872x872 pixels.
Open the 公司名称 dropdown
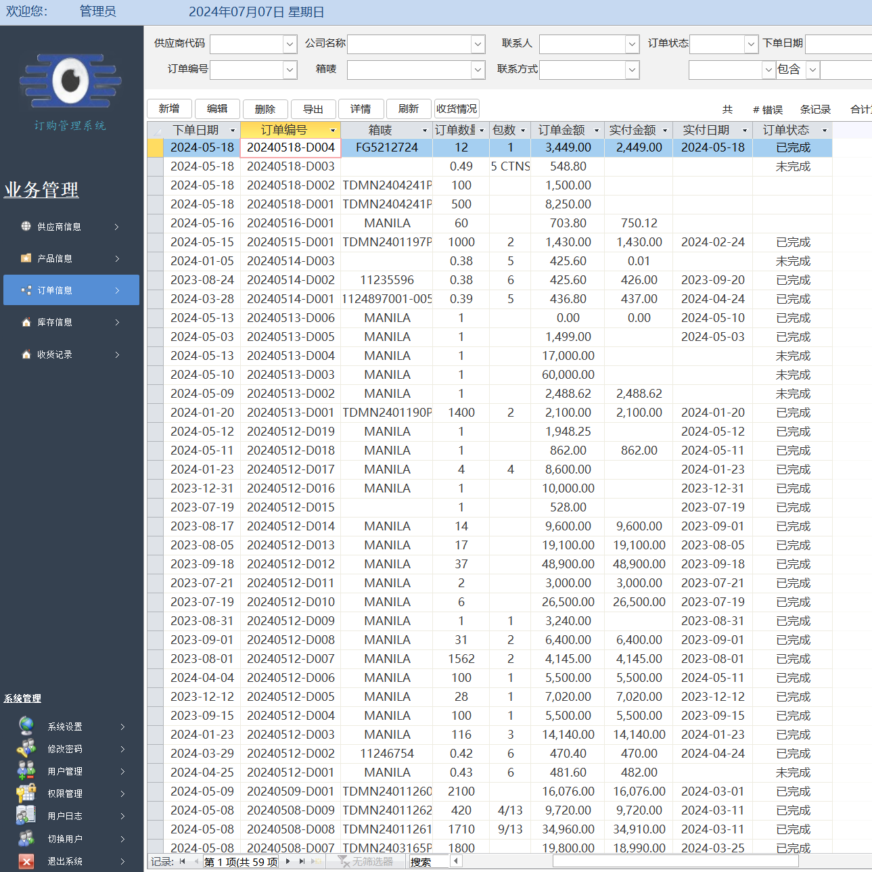pyautogui.click(x=478, y=44)
